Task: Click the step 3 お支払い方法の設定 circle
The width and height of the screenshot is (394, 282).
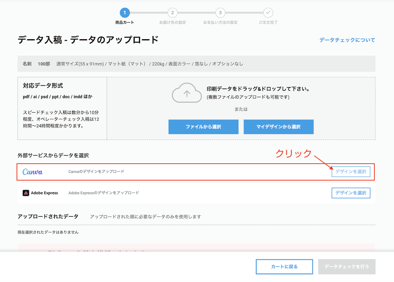Action: pos(220,12)
